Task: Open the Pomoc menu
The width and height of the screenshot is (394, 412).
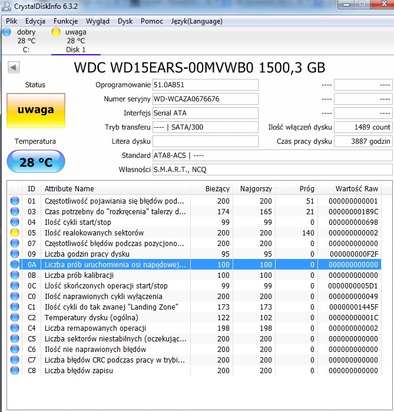Action: (x=152, y=21)
